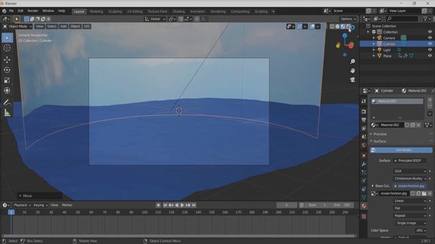Click the timeline playhead at frame 0
Screen dimensions: 435x244
tap(11, 212)
